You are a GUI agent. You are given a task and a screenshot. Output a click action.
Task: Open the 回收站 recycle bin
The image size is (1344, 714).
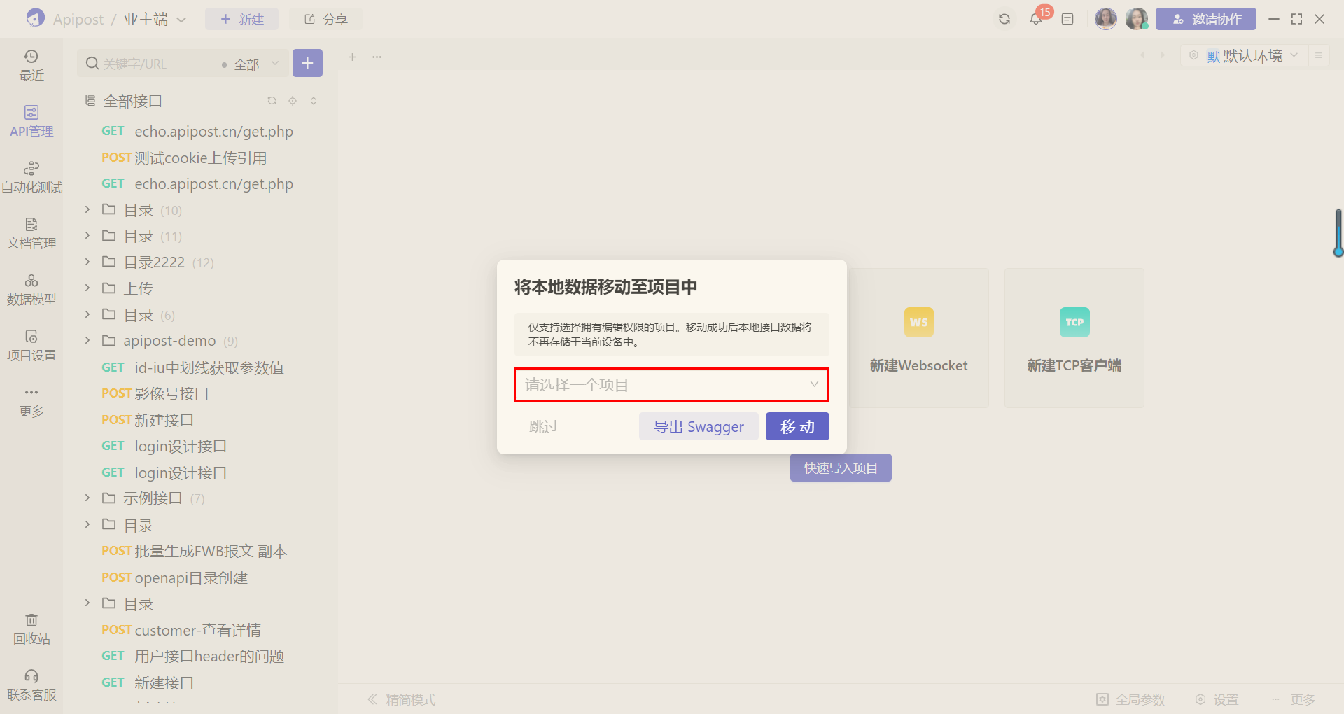coord(31,629)
